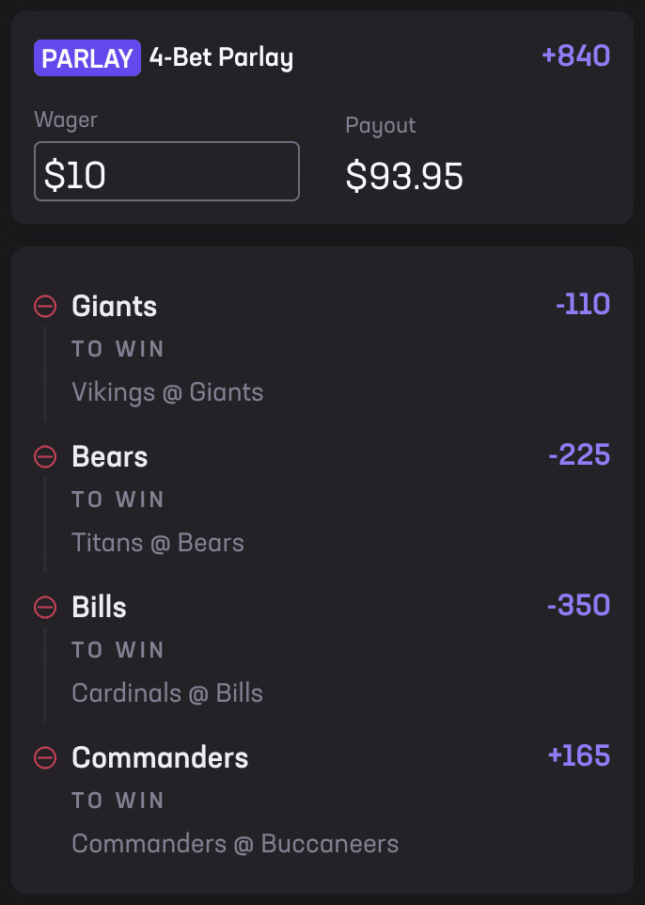Click the red minus icon next to Bears
The height and width of the screenshot is (905, 645).
tap(45, 456)
